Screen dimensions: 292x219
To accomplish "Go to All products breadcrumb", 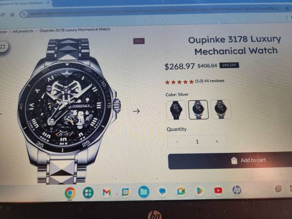I will [23, 31].
